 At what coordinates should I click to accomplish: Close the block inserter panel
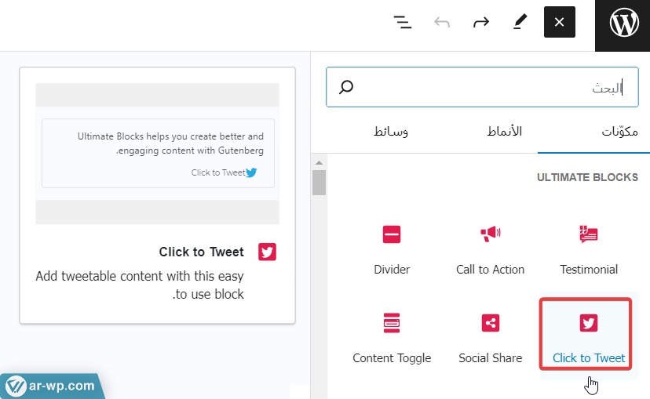click(x=560, y=23)
